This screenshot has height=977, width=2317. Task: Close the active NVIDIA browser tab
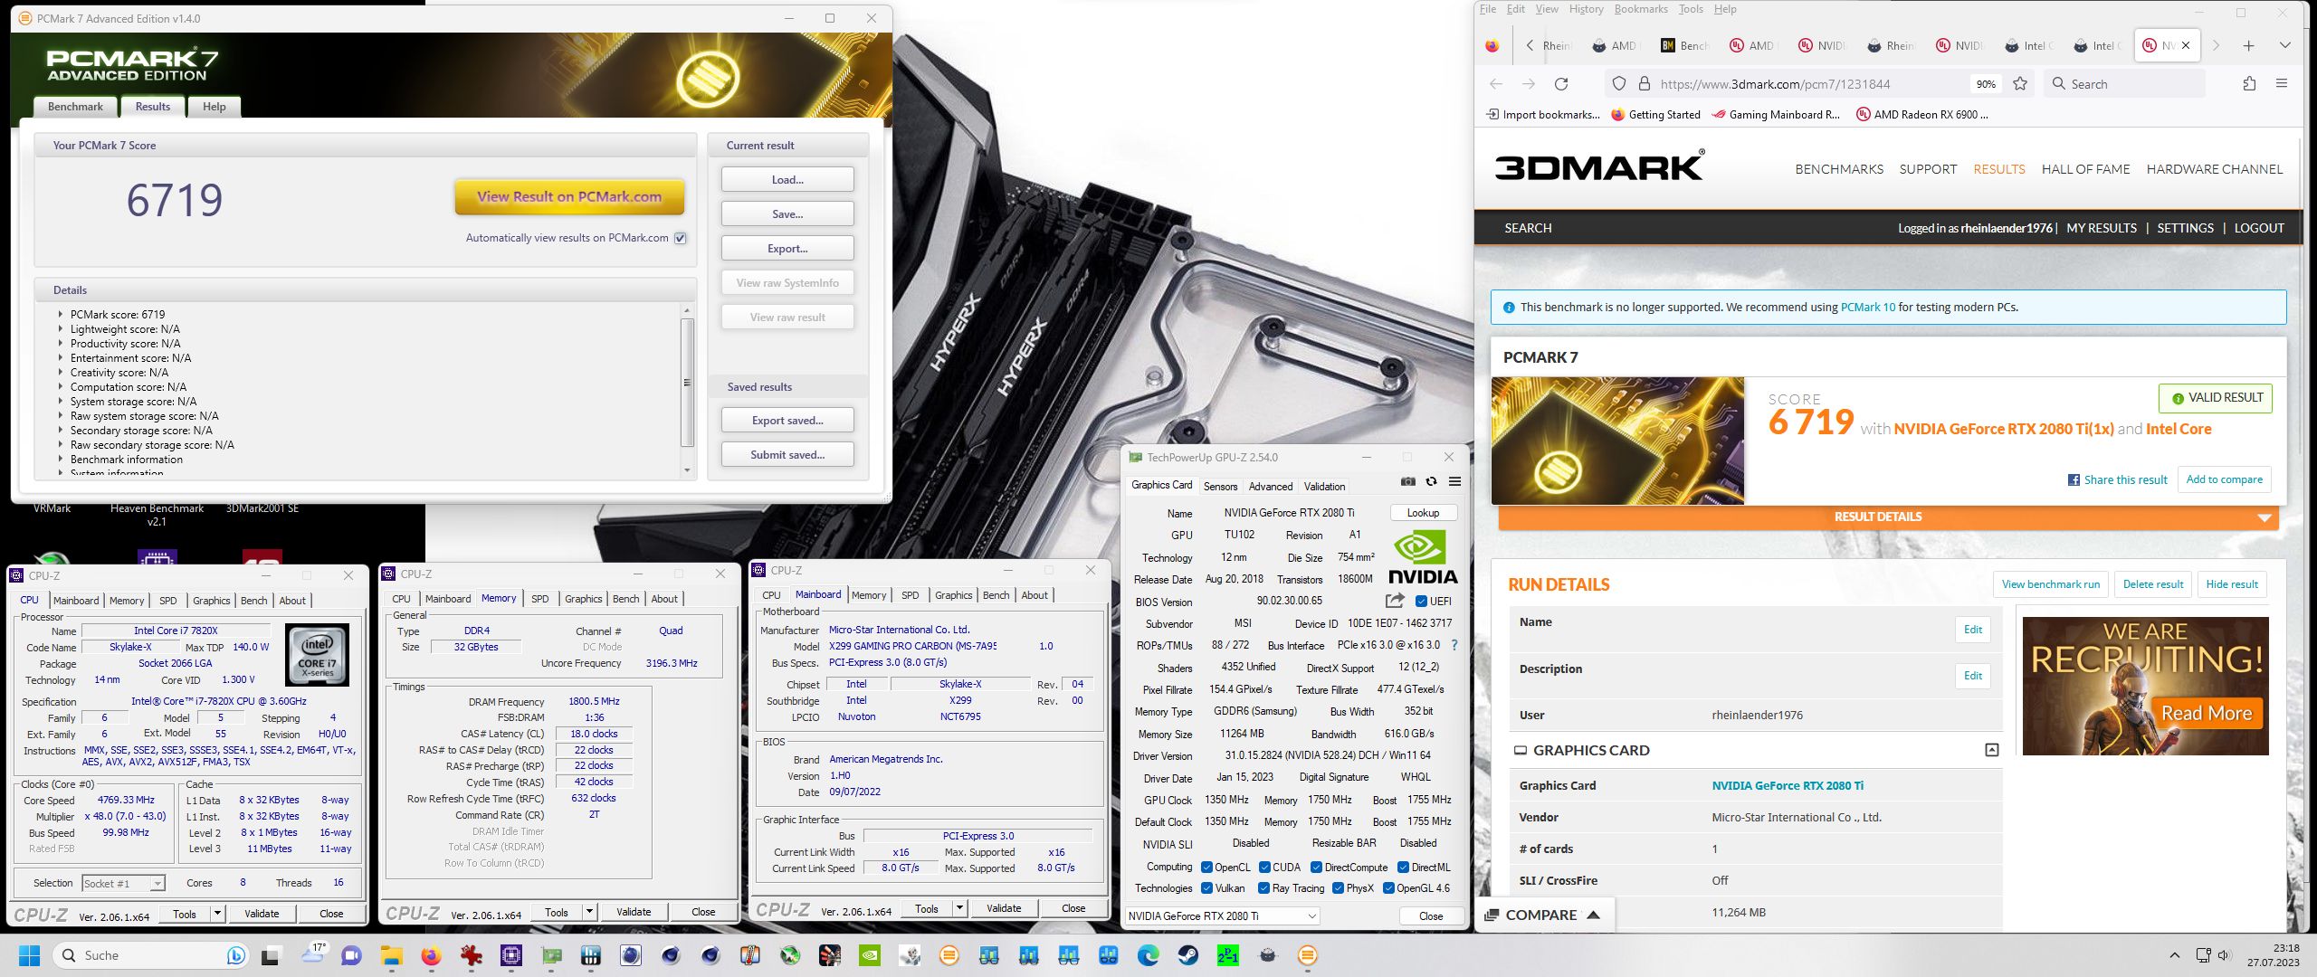(2186, 45)
